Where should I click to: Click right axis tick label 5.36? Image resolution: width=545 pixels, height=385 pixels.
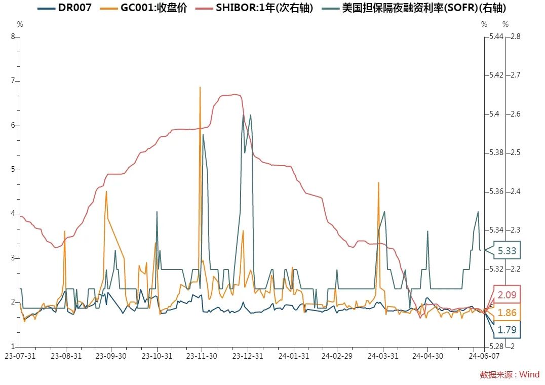click(x=496, y=191)
